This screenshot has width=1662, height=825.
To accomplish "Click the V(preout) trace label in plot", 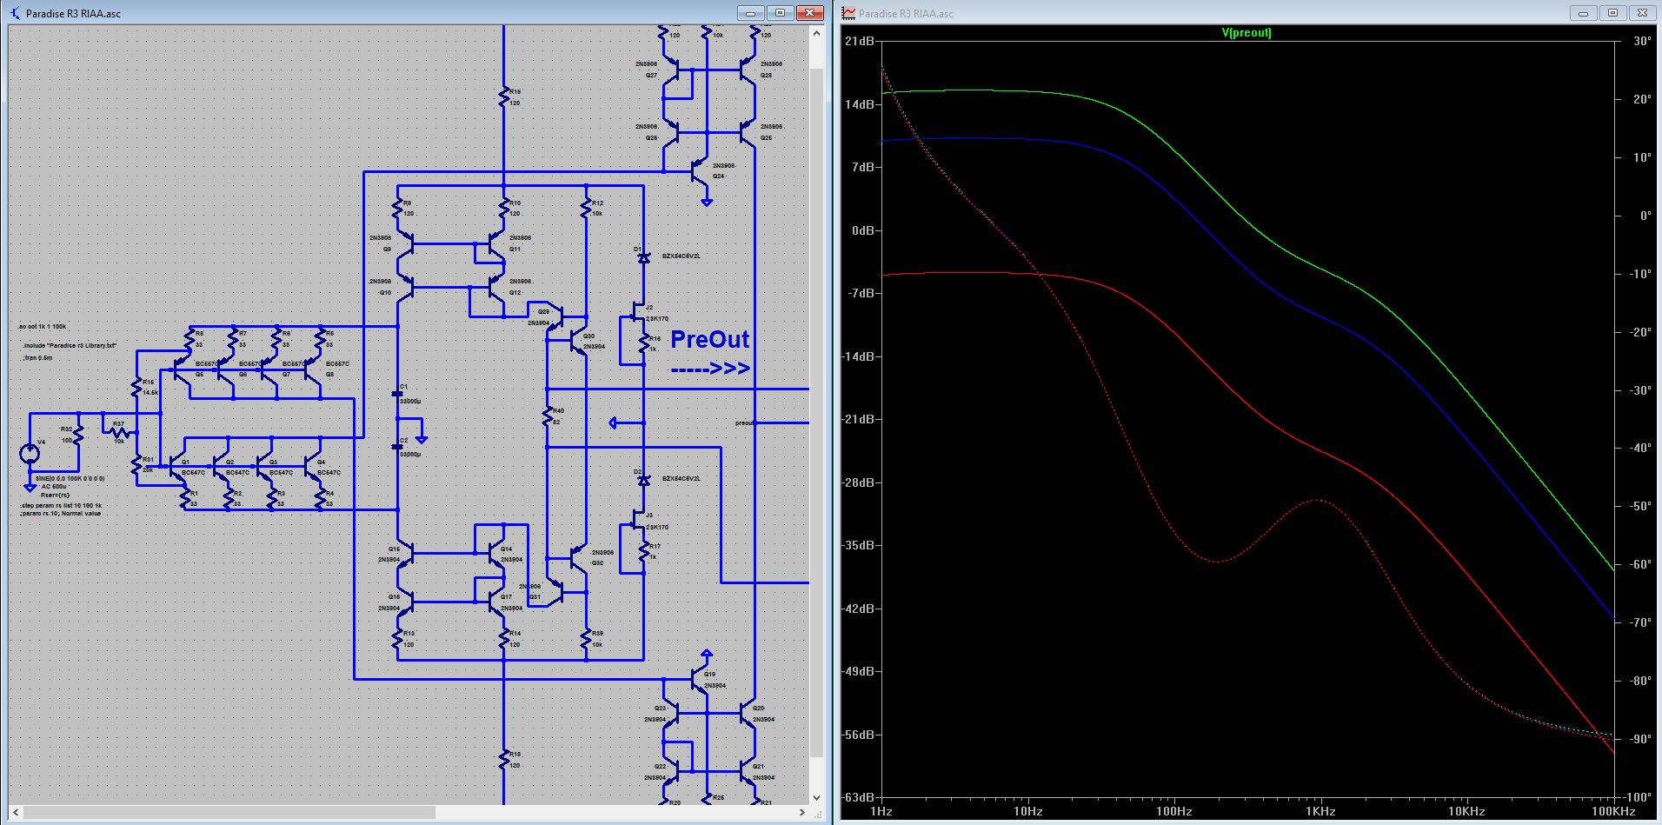I will coord(1246,33).
